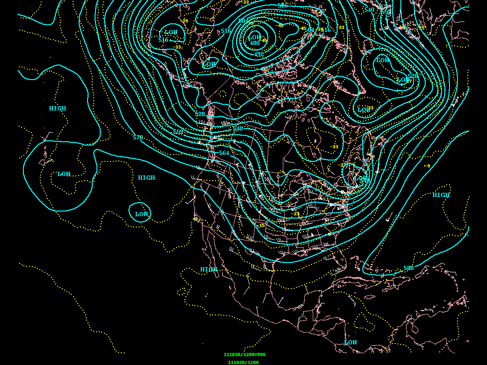Click the green 111030/1200v006 timestamp
This screenshot has height=365, width=487.
(245, 354)
